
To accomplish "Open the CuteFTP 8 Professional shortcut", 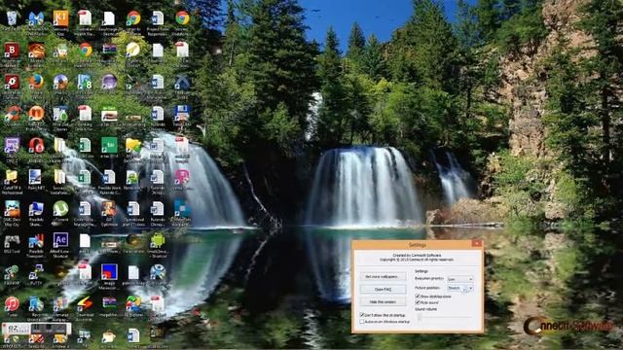I will (x=12, y=177).
